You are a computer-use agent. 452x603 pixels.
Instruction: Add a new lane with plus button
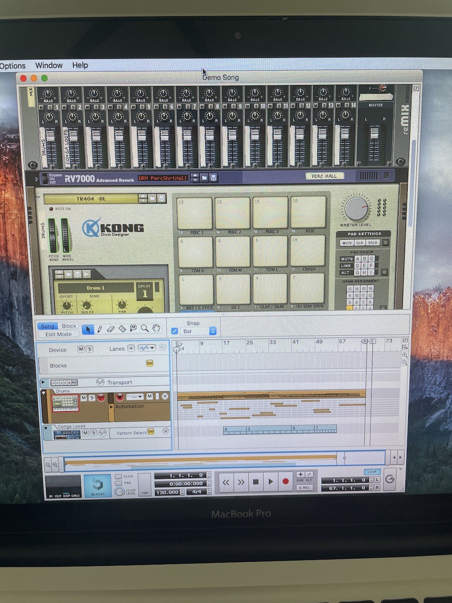[x=131, y=348]
